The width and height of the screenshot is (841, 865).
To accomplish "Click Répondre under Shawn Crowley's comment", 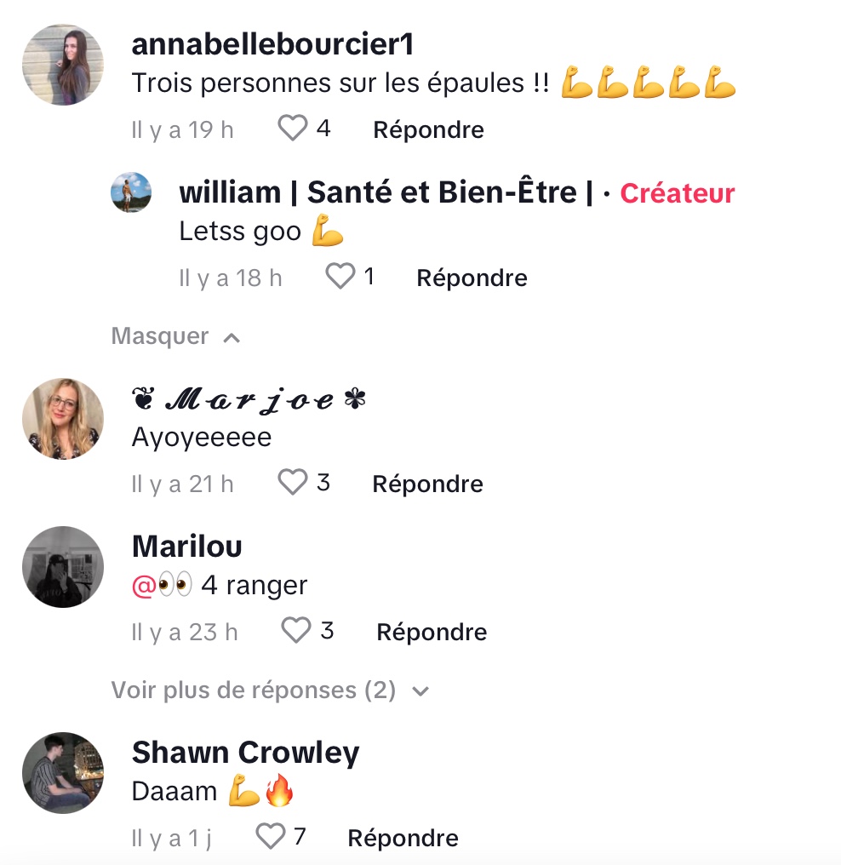I will click(403, 838).
